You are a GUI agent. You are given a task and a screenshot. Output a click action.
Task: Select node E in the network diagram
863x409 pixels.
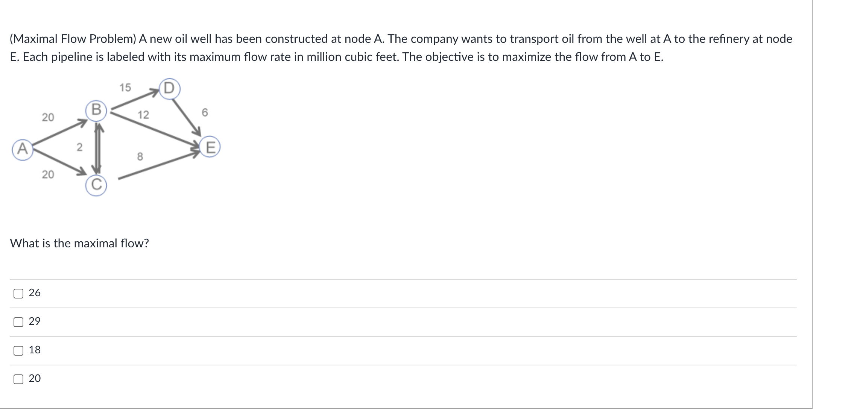pos(210,147)
